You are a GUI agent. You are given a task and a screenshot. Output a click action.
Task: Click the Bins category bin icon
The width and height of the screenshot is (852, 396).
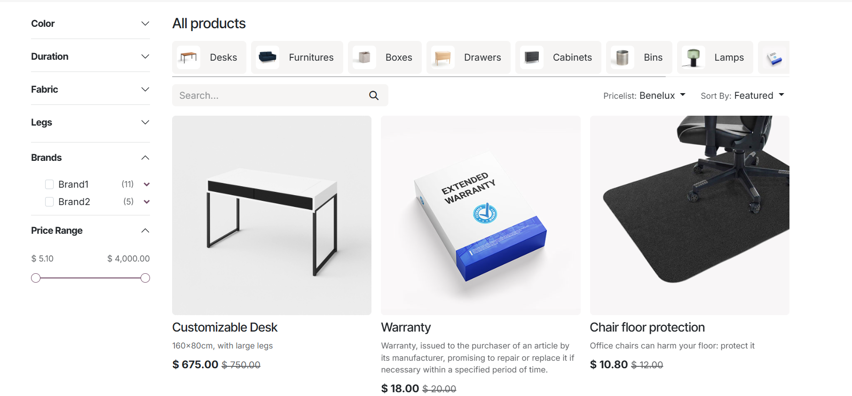[622, 57]
